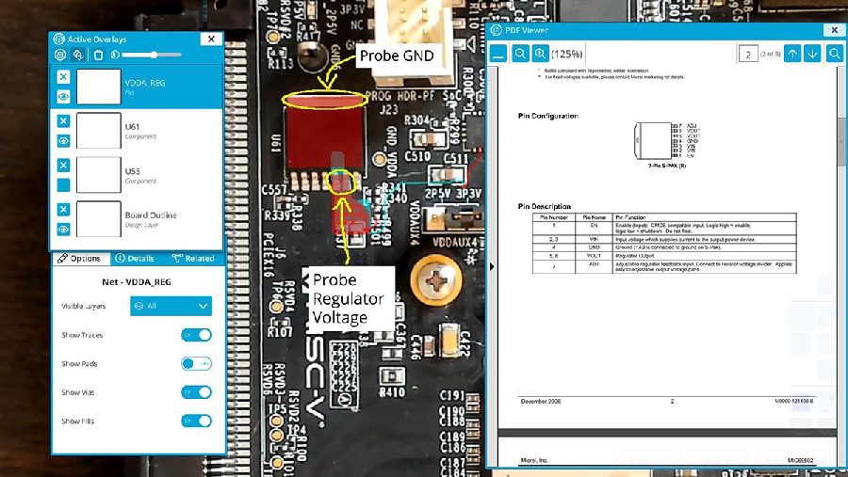848x477 pixels.
Task: Show the hidden U55 overlay
Action: tap(63, 185)
